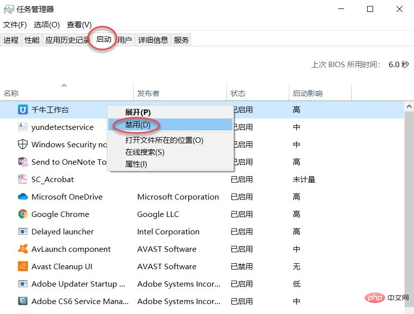Choose 在线搜索(S) in context menu
414x314 pixels.
170,152
